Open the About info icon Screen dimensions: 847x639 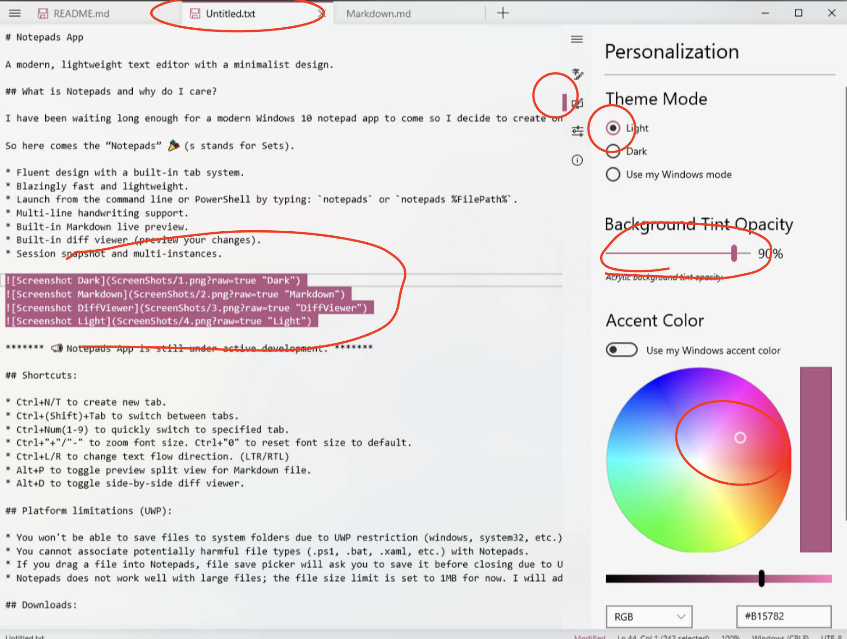(x=577, y=160)
